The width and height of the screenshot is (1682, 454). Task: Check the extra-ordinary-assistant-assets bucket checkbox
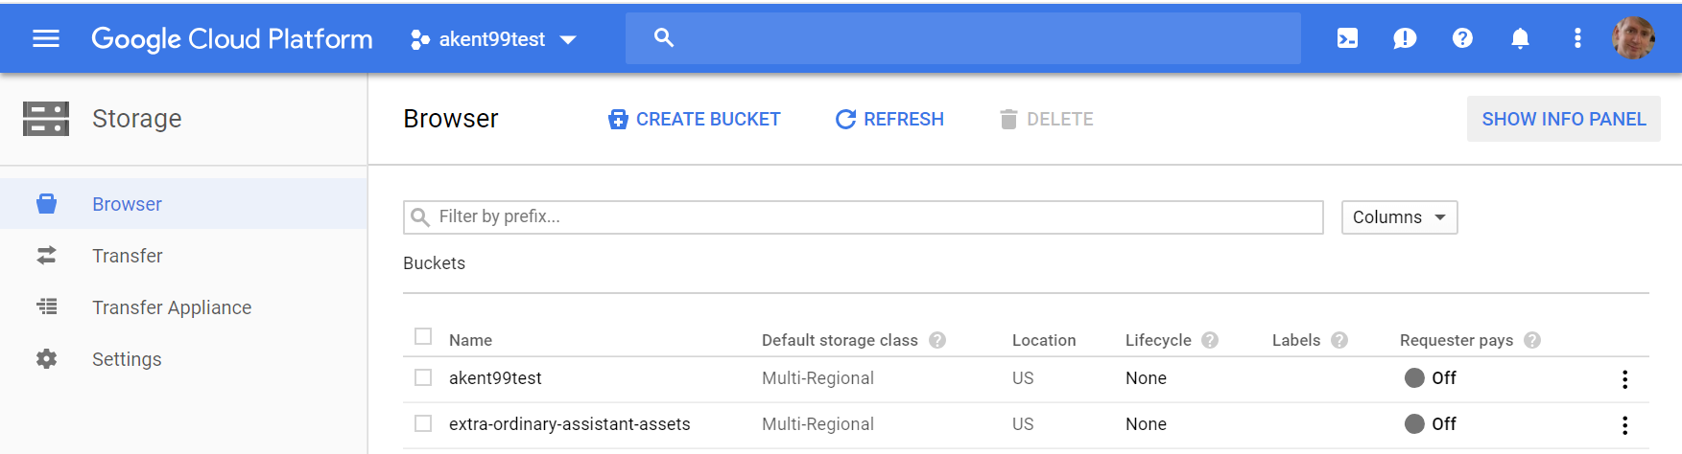[423, 423]
